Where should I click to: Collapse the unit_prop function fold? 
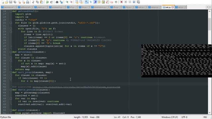(x=11, y=72)
